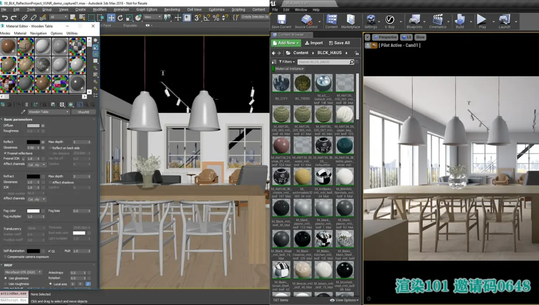The image size is (539, 305).
Task: Toggle the Percent Snap icon
Action: [216, 17]
